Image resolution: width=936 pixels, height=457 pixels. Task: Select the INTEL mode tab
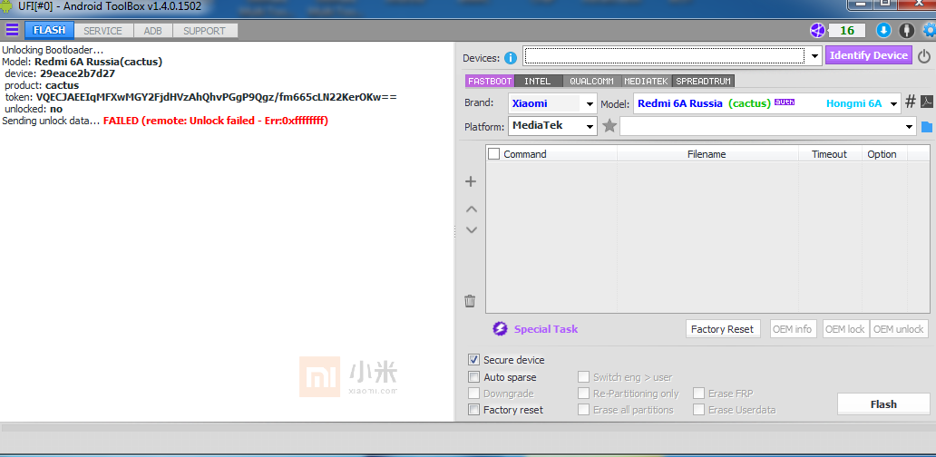538,81
